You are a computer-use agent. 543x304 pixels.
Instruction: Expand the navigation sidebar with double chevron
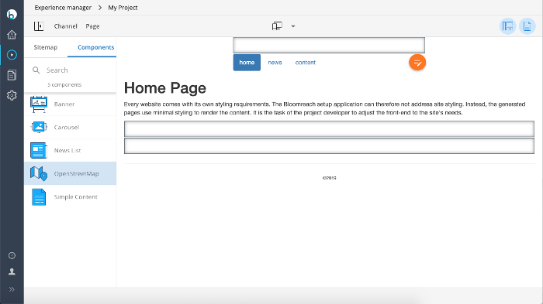[x=12, y=289]
